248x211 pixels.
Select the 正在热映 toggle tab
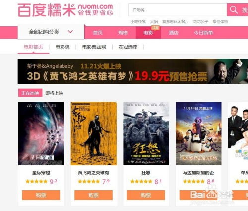(x=30, y=93)
